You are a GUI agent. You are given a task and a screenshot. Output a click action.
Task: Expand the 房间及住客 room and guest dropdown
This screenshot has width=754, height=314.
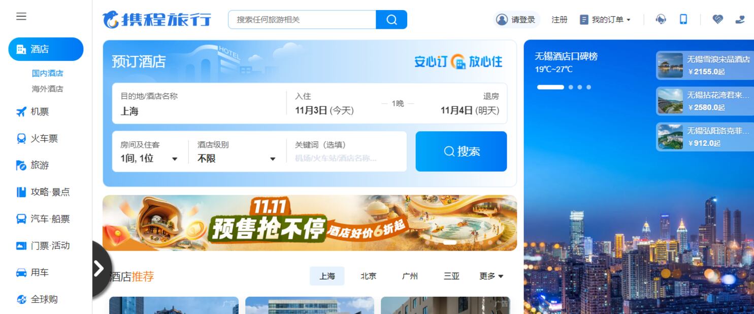pos(149,152)
